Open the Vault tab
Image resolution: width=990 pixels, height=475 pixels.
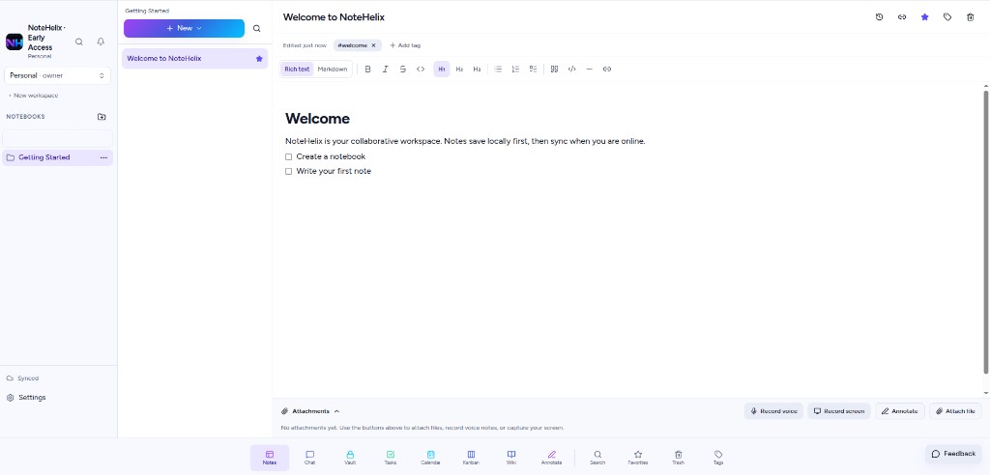[x=350, y=458]
